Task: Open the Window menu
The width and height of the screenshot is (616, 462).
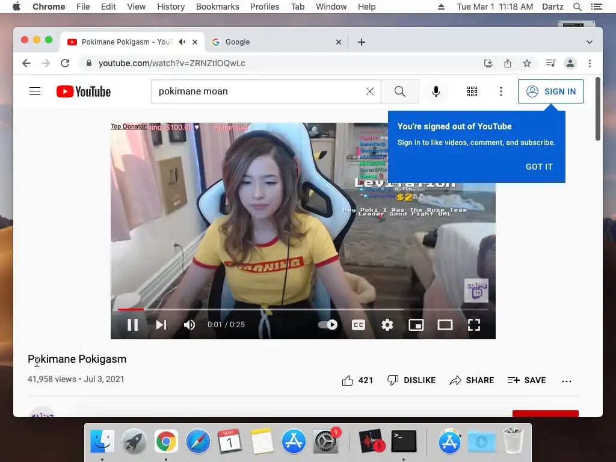Action: (x=331, y=7)
